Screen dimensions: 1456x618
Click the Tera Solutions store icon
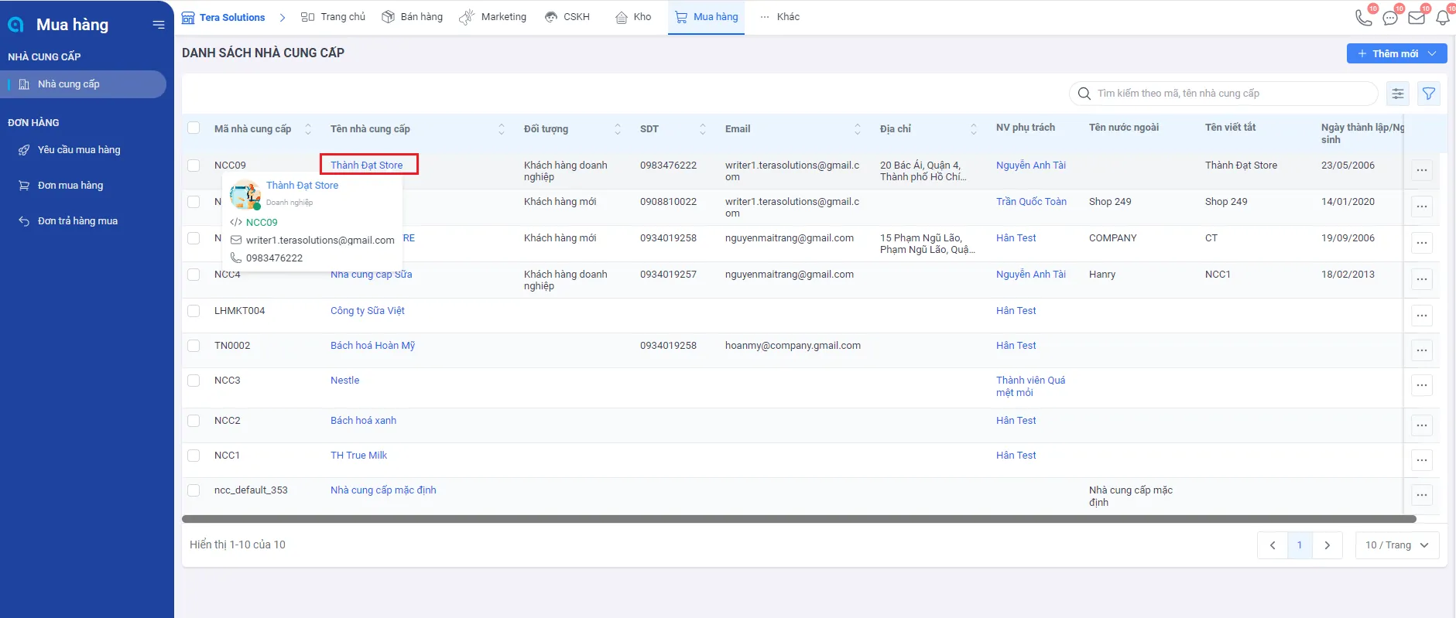[x=188, y=17]
